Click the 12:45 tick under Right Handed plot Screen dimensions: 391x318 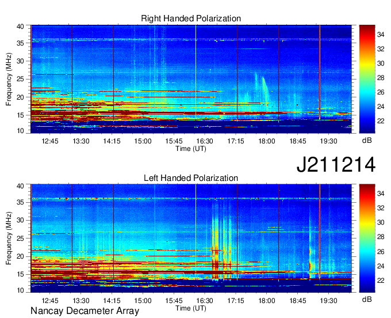(x=50, y=141)
